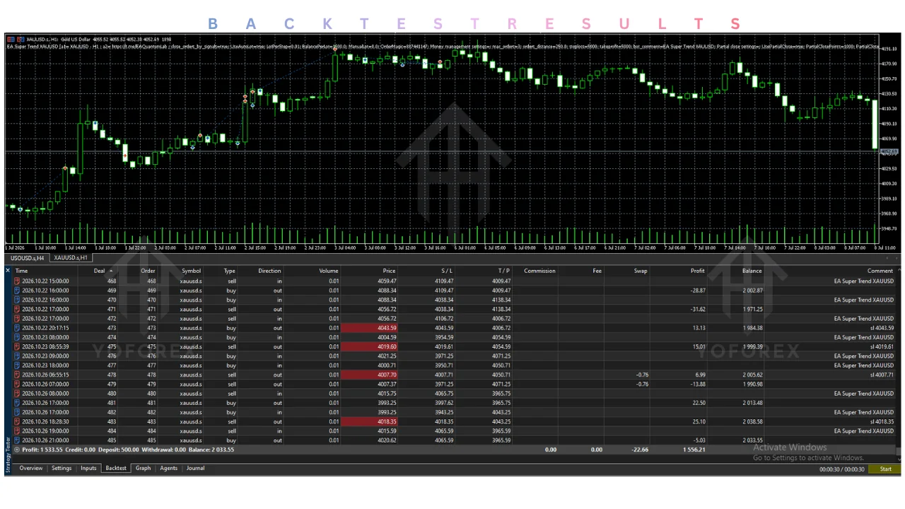The height and width of the screenshot is (509, 905).
Task: Click the buy icon of deal 476
Action: pyautogui.click(x=17, y=356)
